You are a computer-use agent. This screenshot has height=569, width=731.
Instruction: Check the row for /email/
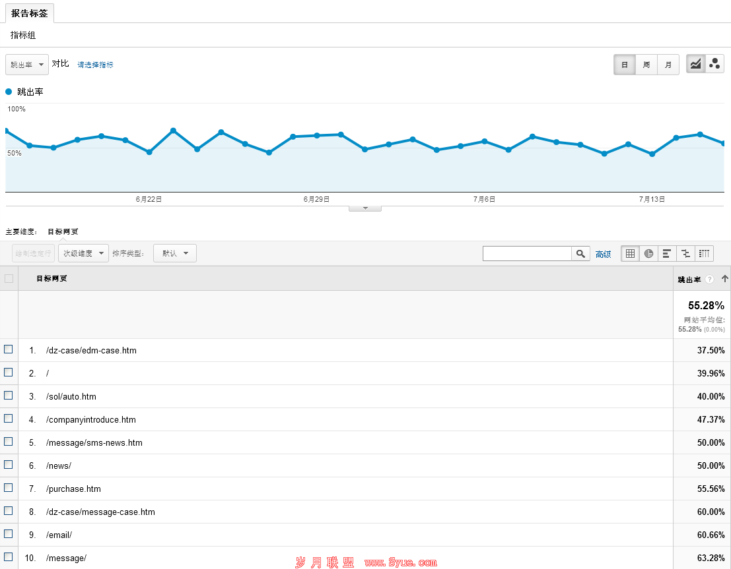click(9, 533)
